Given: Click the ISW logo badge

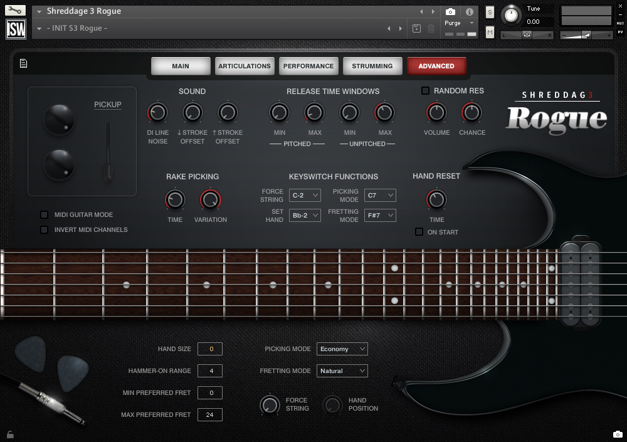Looking at the screenshot, I should (15, 28).
